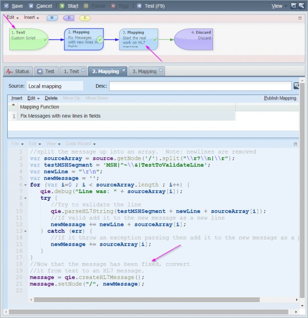The image size is (308, 318).
Task: Insert a Discard node using D button
Action: click(69, 18)
